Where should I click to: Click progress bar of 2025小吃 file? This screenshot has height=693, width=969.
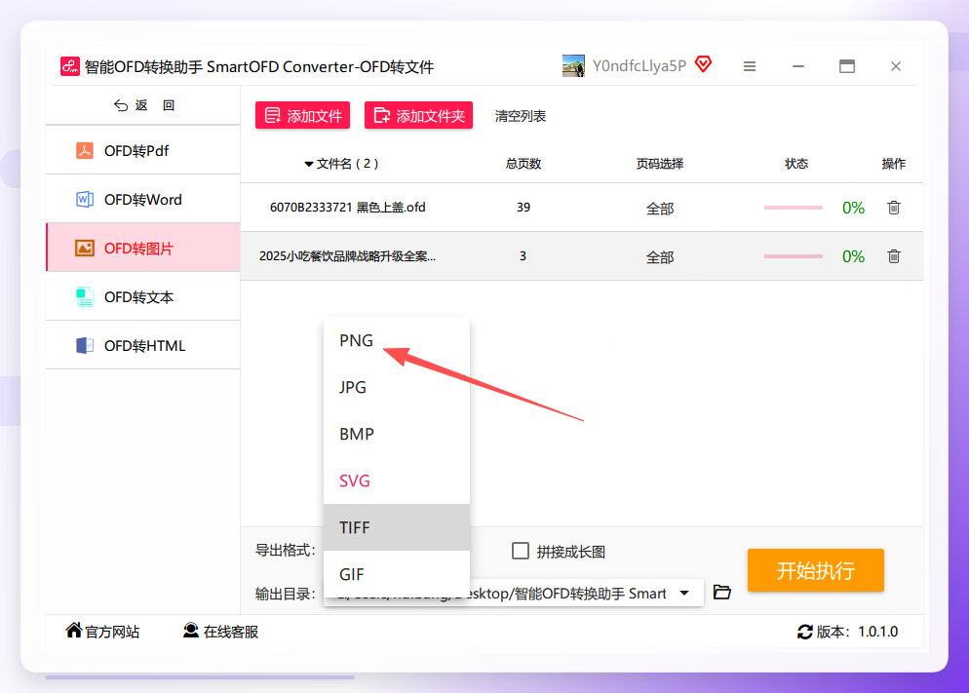point(793,256)
